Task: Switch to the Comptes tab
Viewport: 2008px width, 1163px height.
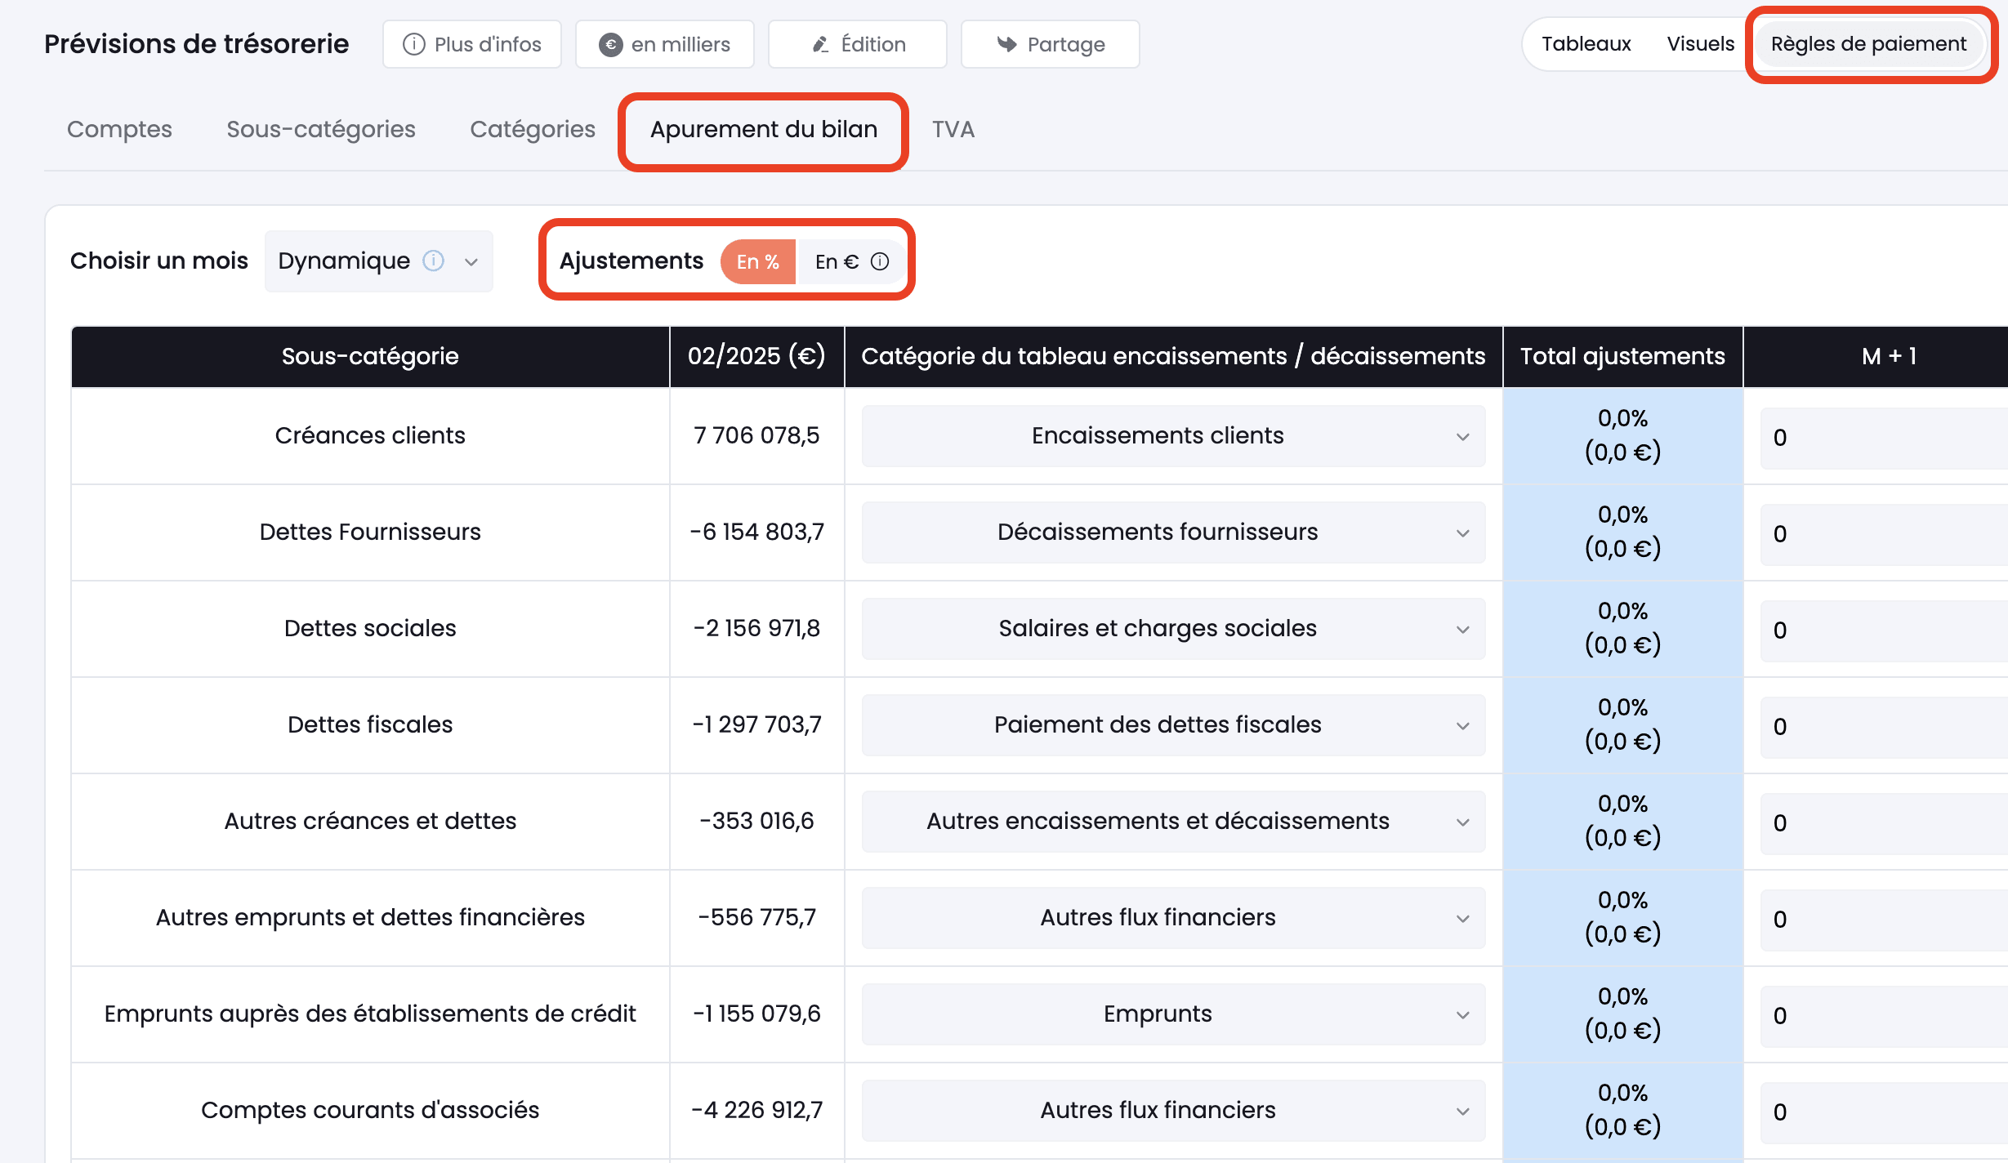Action: pyautogui.click(x=119, y=129)
